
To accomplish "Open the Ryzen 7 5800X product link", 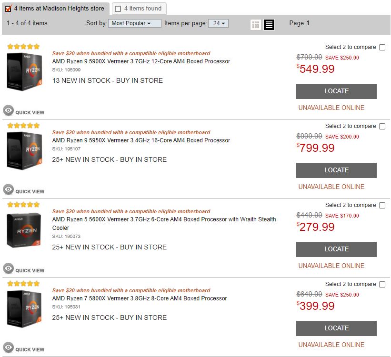I will 140,298.
